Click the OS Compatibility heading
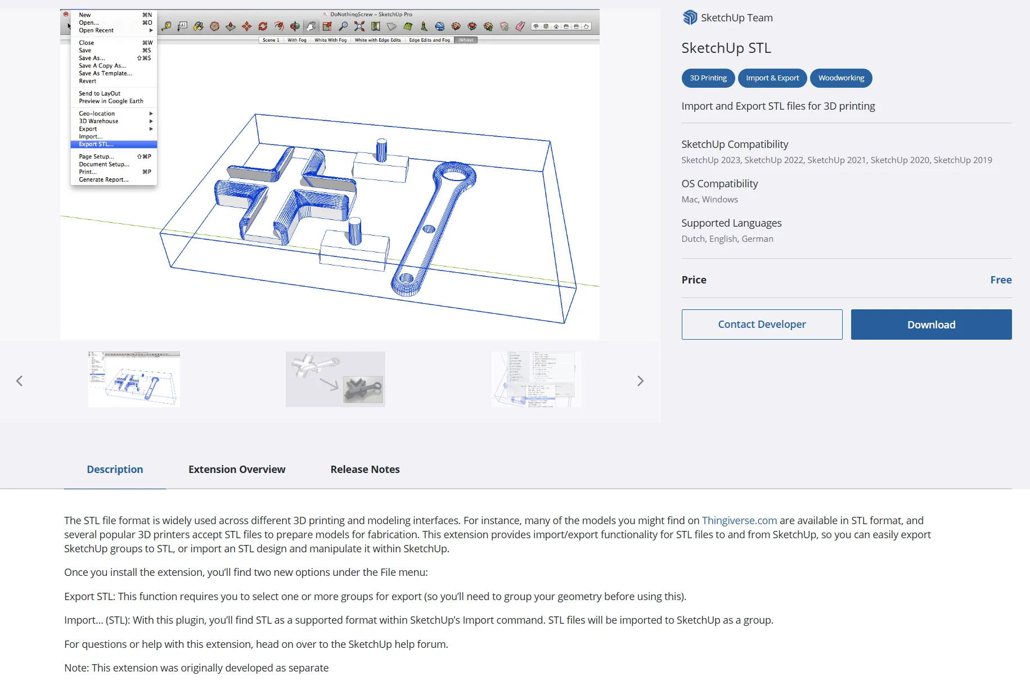 (719, 184)
